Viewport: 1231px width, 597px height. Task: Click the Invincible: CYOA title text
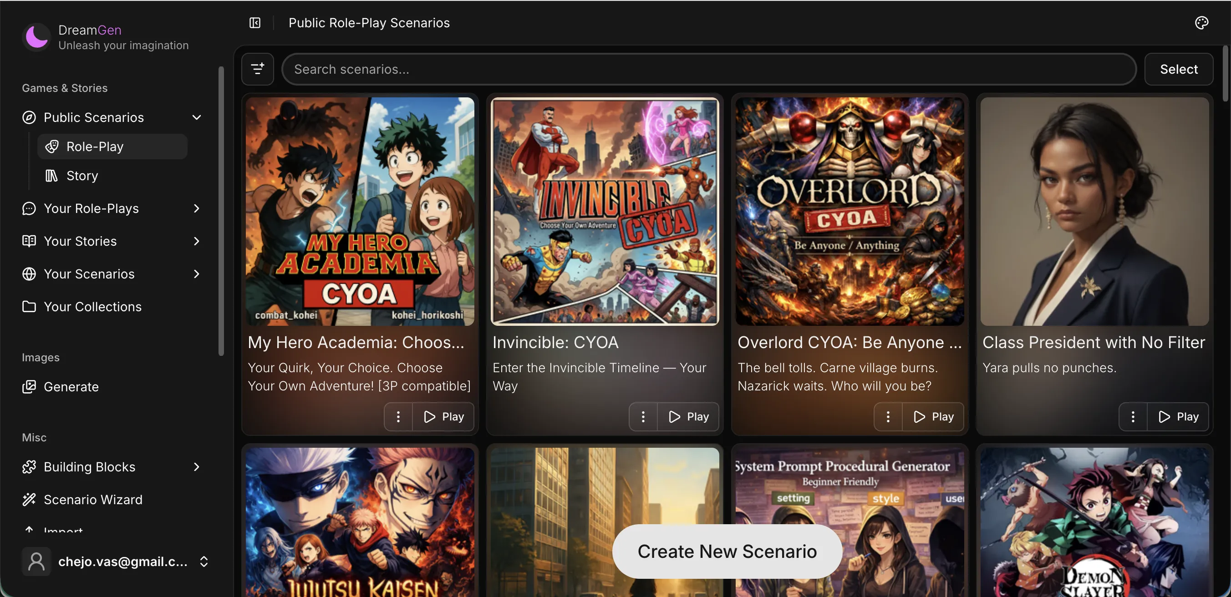[556, 343]
